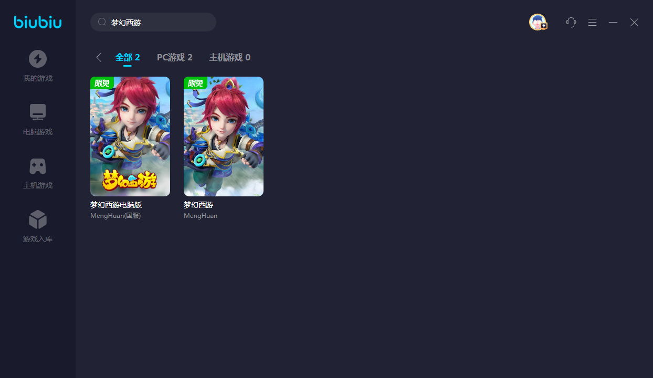This screenshot has width=653, height=378.
Task: Click the biubiu logo
Action: (38, 22)
